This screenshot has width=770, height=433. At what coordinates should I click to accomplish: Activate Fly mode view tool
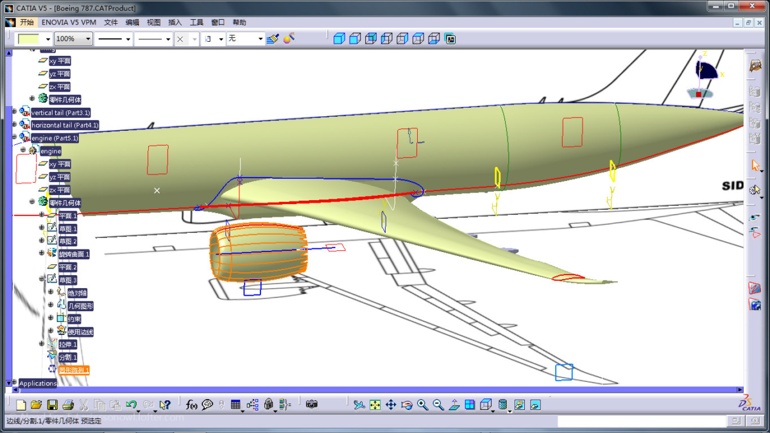point(359,405)
